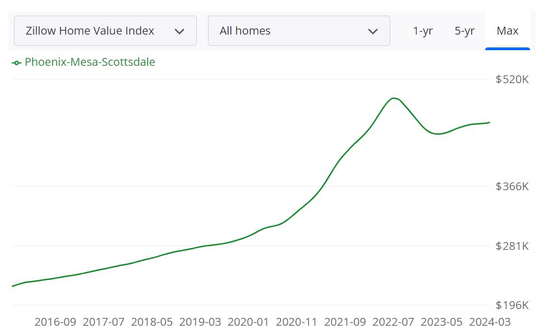This screenshot has width=544, height=333.
Task: Select the Max range tab
Action: 507,31
